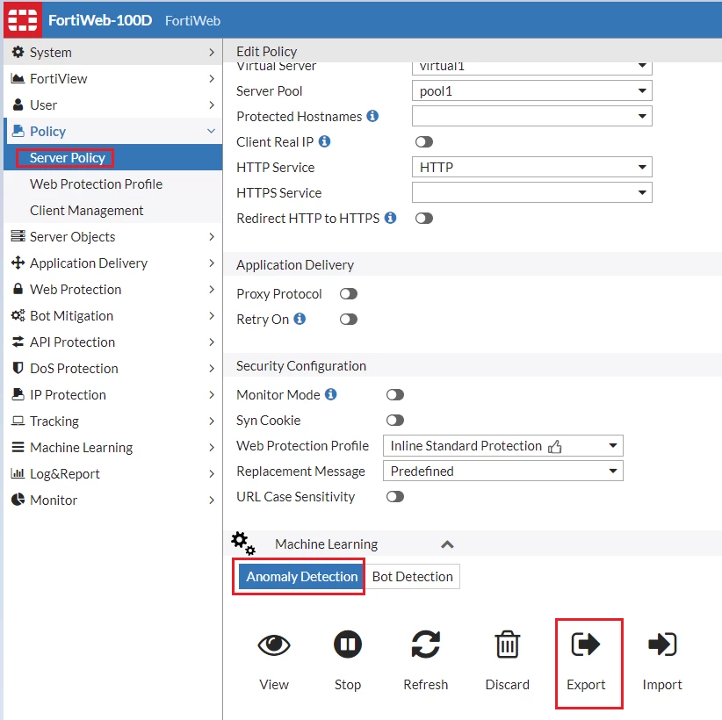
Task: Click the Monitor pie chart icon
Action: (x=18, y=500)
